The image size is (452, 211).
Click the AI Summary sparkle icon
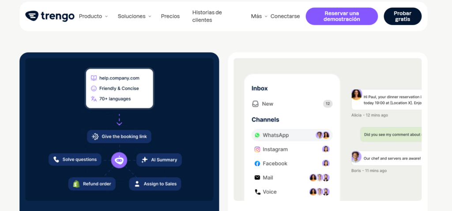click(x=144, y=160)
